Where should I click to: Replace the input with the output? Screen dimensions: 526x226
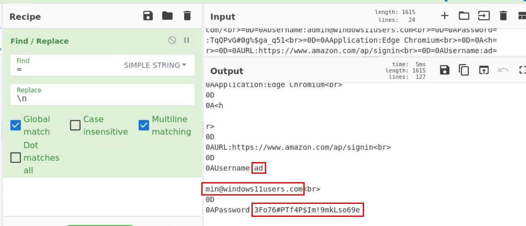click(484, 70)
